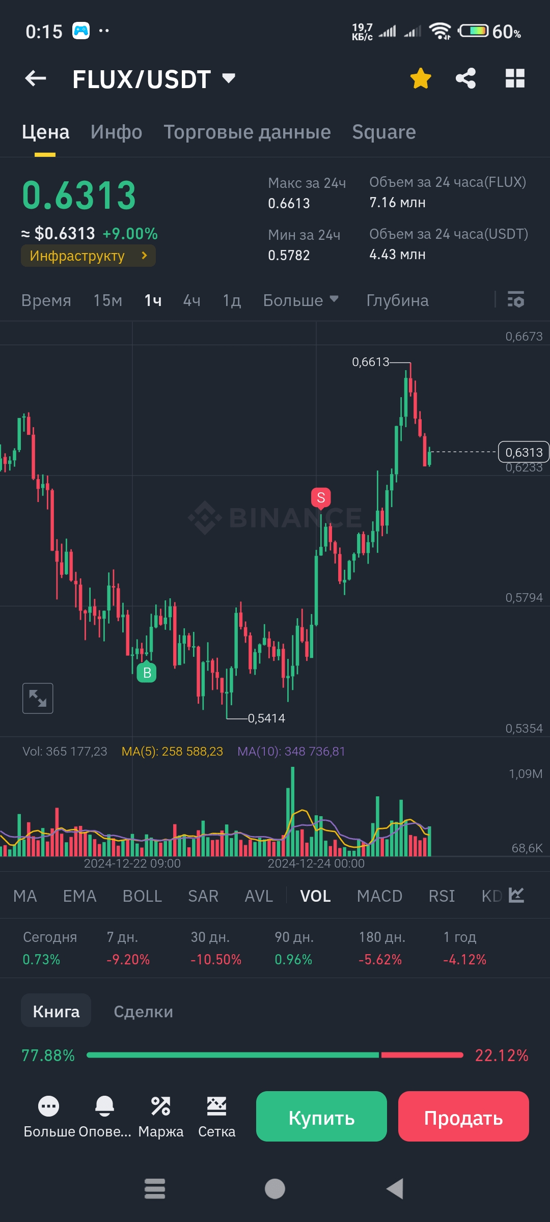Open the share icon
550x1222 pixels.
(465, 78)
